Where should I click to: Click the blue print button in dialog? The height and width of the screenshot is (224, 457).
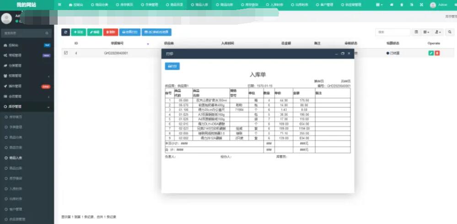(172, 66)
